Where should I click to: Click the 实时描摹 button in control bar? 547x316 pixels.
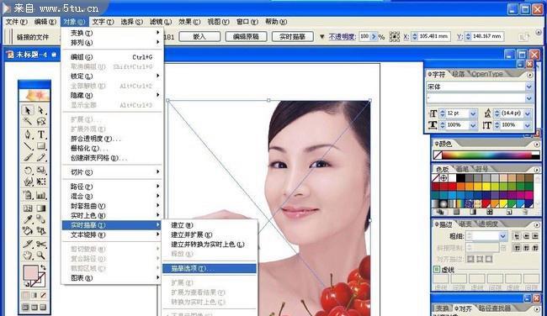point(292,37)
